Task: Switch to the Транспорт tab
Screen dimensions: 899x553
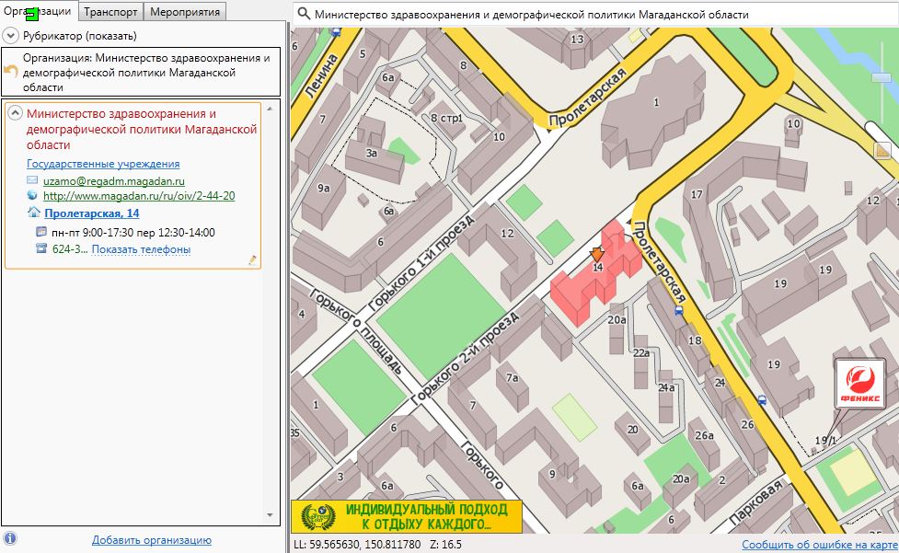Action: pos(111,11)
